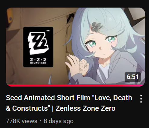149x128 pixels.
Task: Click the 778K views count
Action: 22,121
